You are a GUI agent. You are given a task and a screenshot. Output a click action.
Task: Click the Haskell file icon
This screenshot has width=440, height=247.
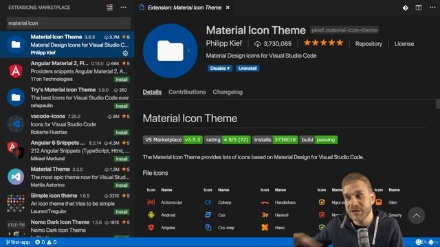(265, 215)
